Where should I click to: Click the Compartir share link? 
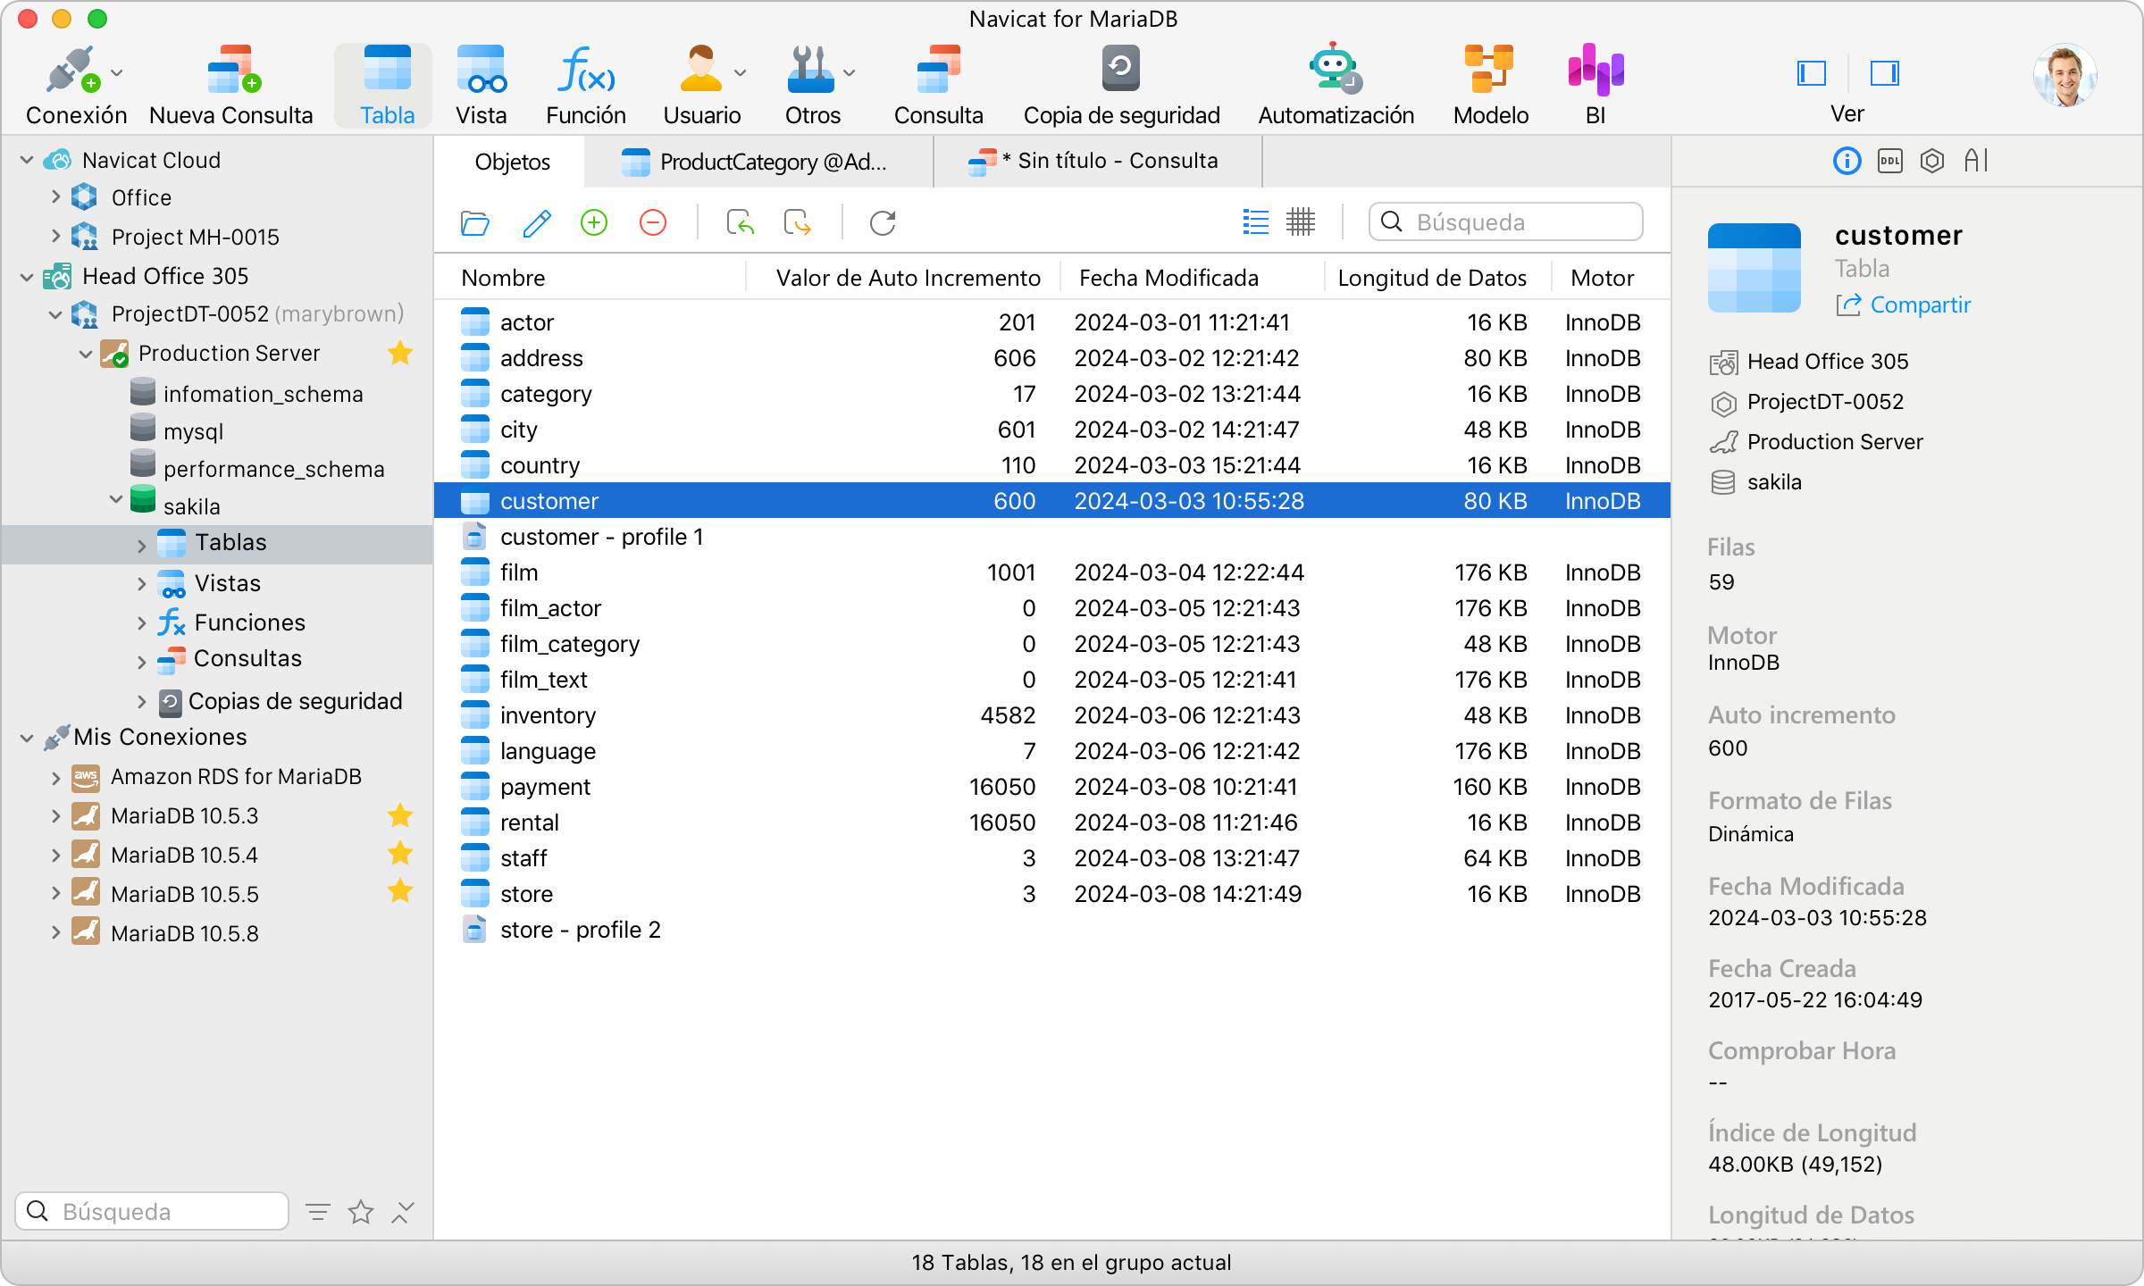click(x=1903, y=305)
